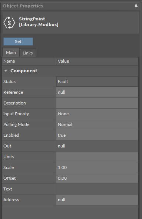Click the Set button

18,42
